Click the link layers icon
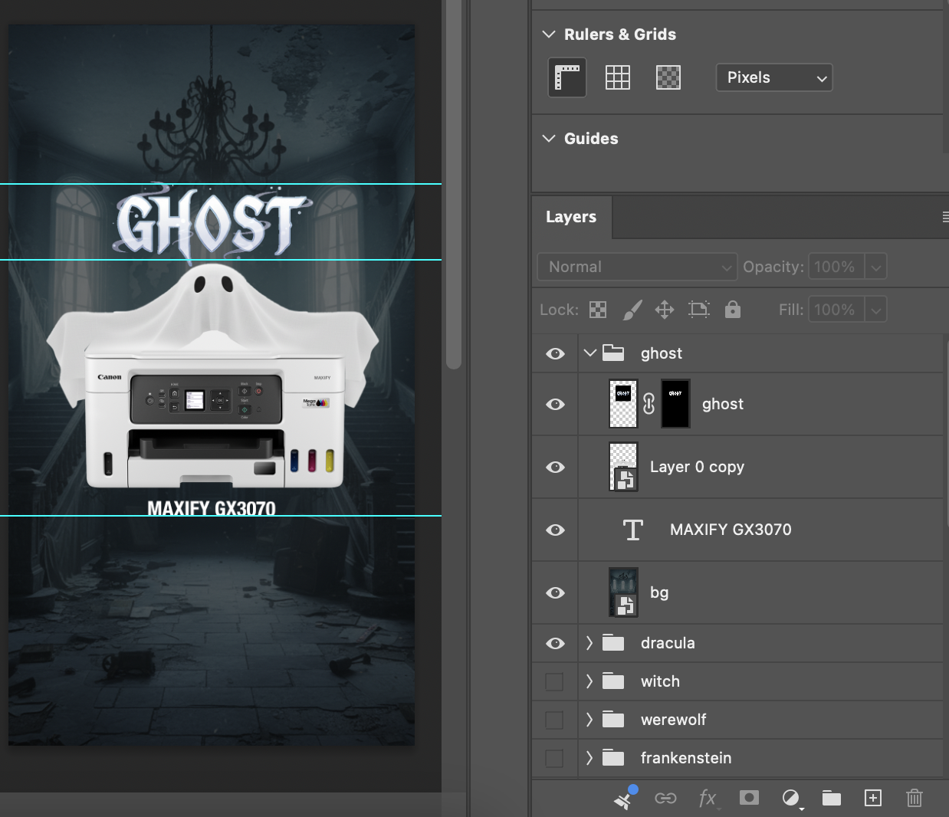This screenshot has height=817, width=949. [665, 799]
